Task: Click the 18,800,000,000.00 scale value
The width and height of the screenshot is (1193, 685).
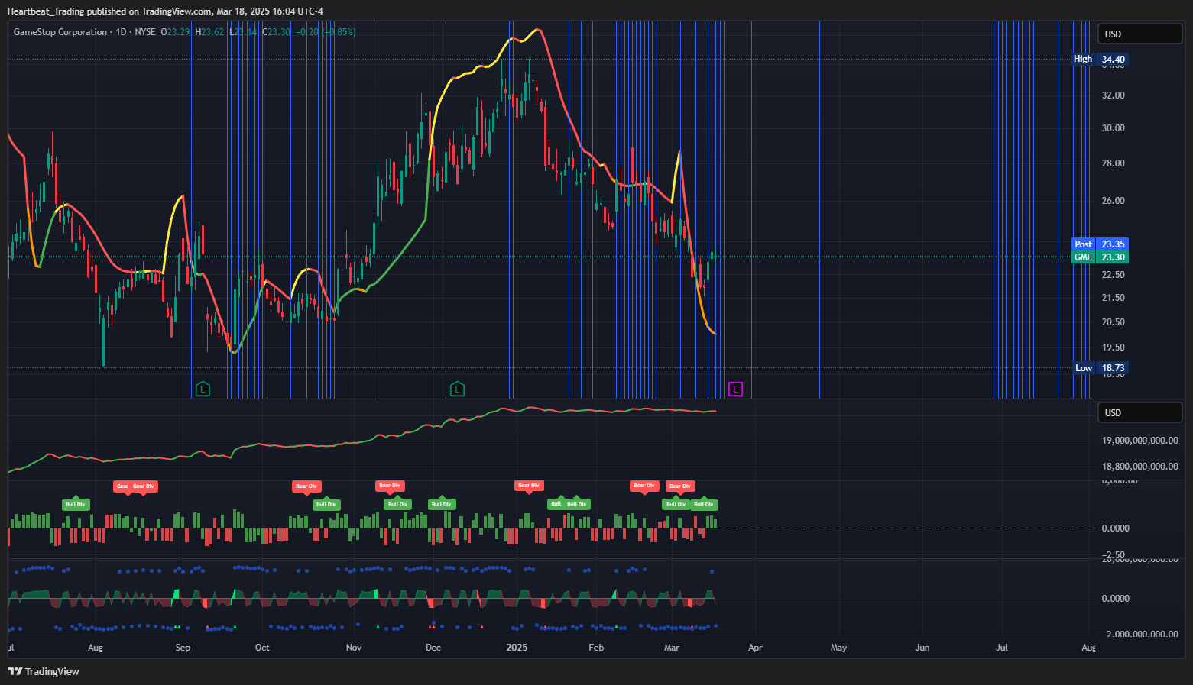Action: [1140, 467]
